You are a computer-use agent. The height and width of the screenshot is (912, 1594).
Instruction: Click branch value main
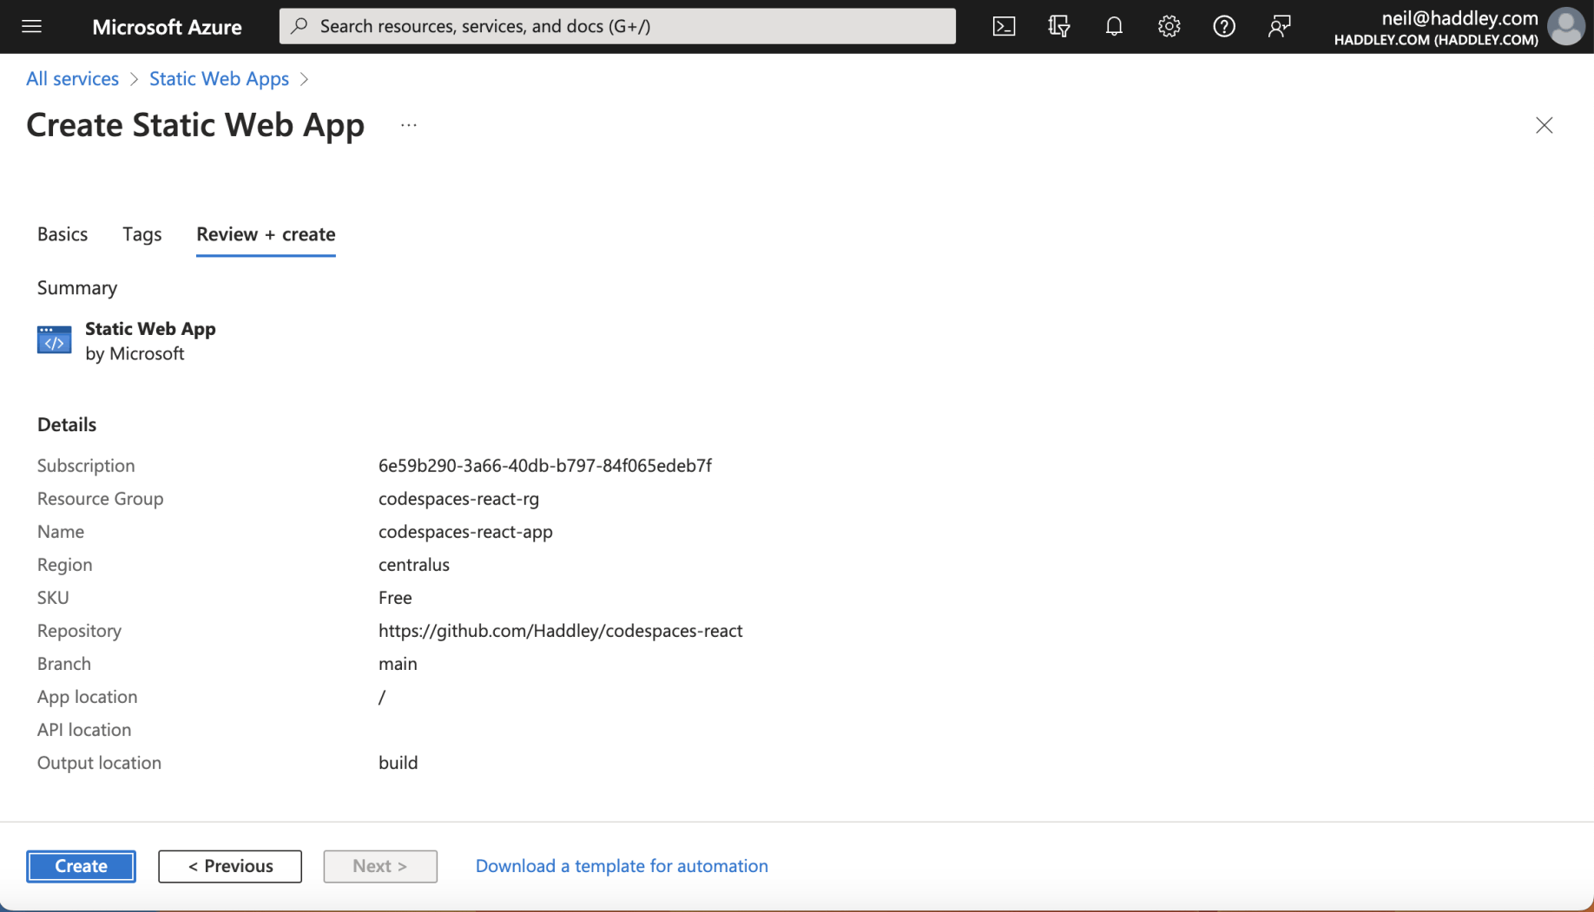click(x=398, y=664)
